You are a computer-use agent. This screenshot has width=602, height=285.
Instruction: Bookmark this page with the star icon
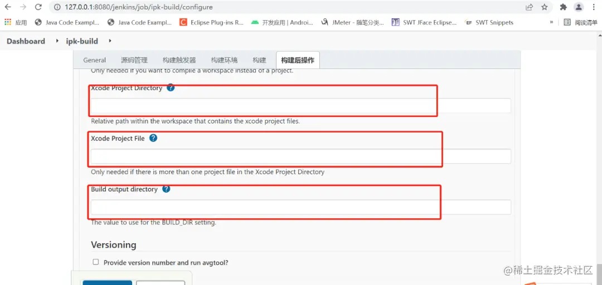(x=544, y=7)
